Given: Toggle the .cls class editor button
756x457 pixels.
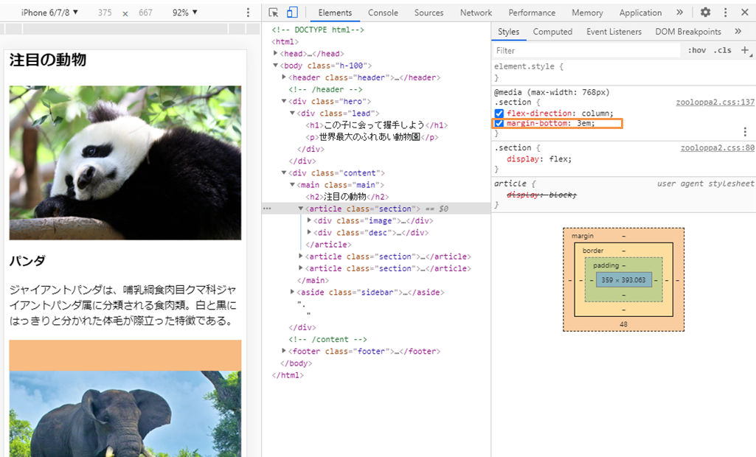Looking at the screenshot, I should [722, 50].
